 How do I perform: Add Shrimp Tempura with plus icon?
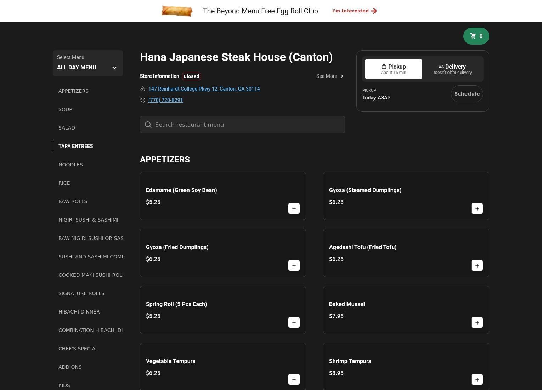pos(477,380)
